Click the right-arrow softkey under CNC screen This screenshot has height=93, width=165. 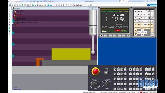[128, 36]
